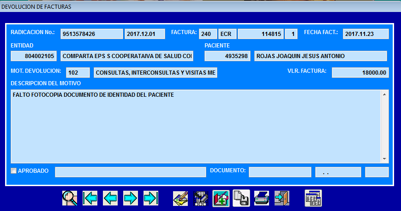The height and width of the screenshot is (211, 401).
Task: Click entidad name COMPARTA EPS field
Action: click(x=127, y=56)
